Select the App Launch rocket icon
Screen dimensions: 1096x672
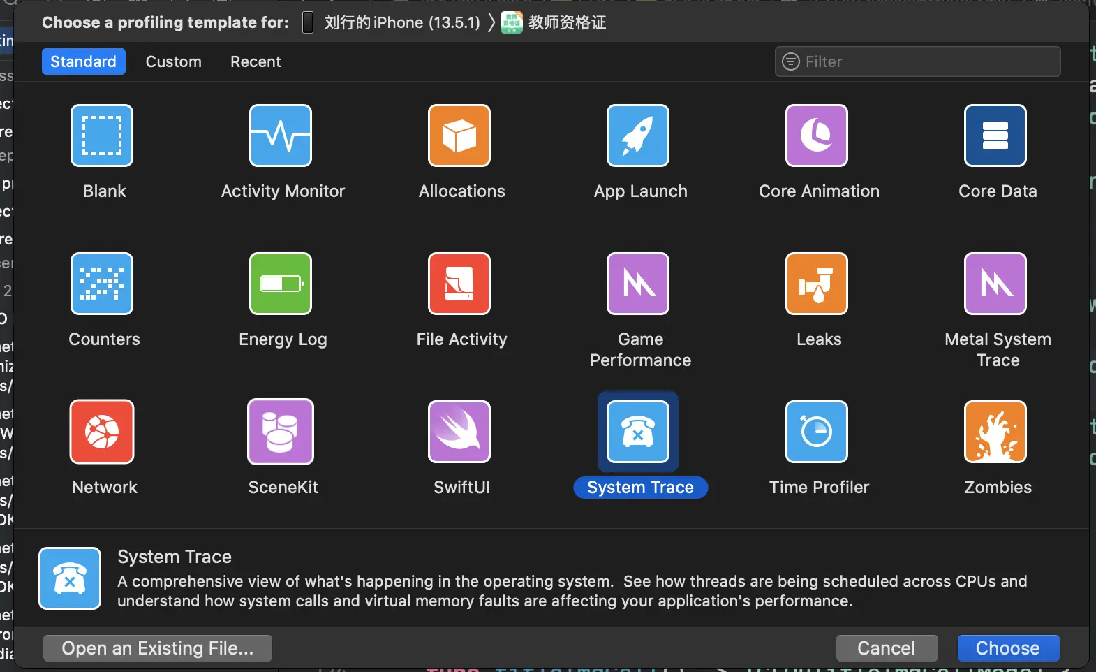638,136
